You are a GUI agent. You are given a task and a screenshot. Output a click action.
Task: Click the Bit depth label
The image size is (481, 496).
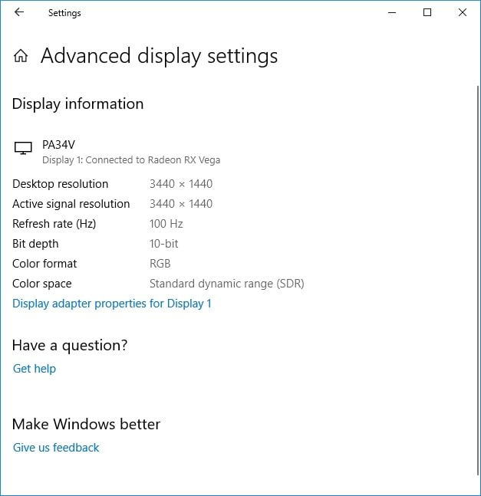35,244
